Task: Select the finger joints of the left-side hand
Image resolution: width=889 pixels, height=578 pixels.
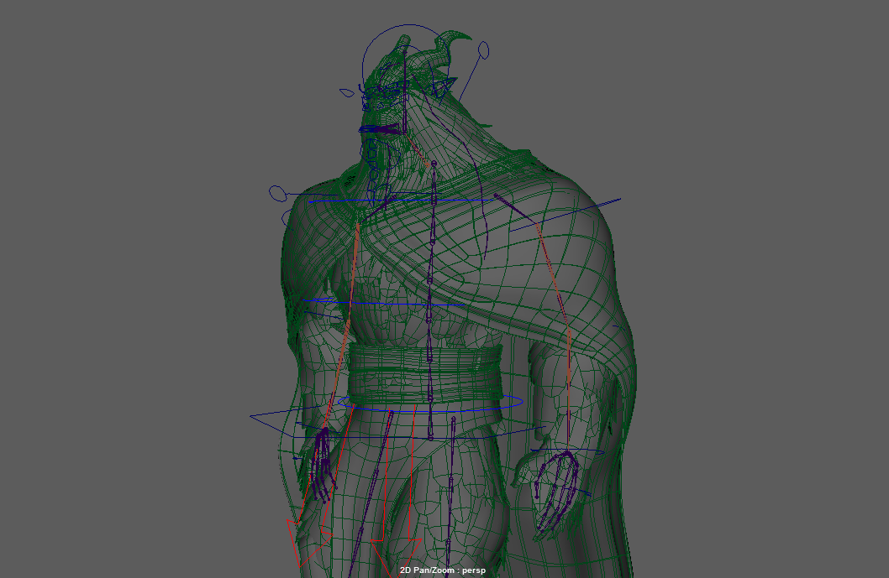Action: [322, 470]
